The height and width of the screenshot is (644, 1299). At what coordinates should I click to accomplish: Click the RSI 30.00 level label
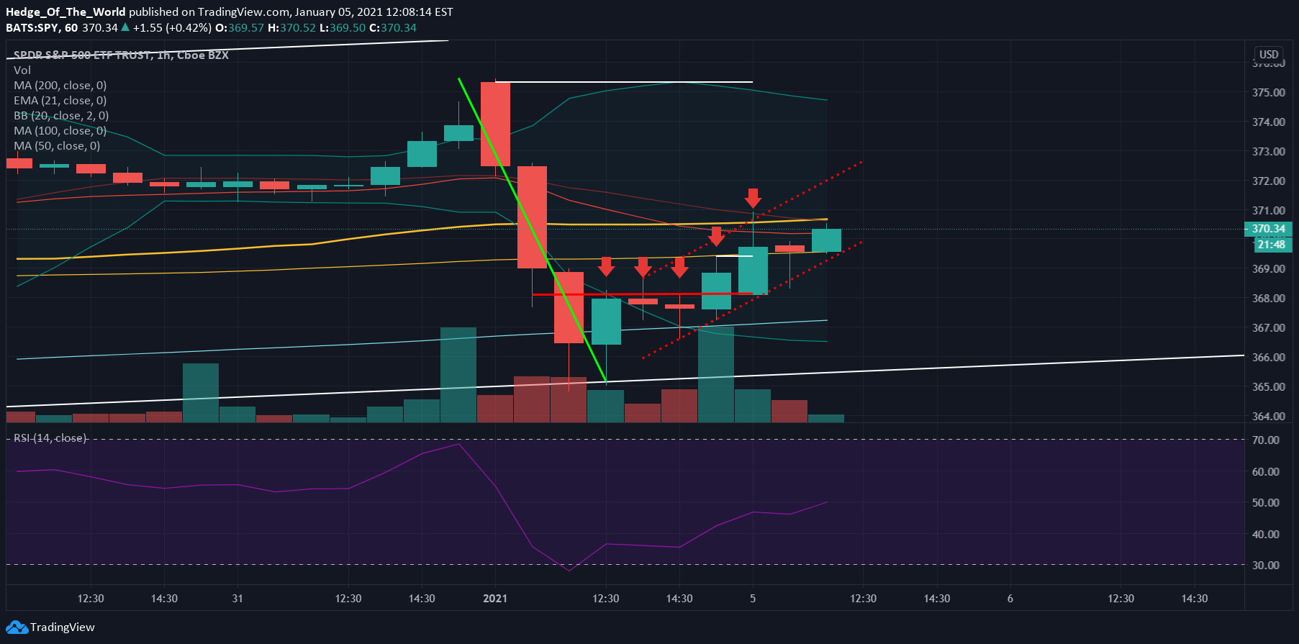[x=1265, y=565]
